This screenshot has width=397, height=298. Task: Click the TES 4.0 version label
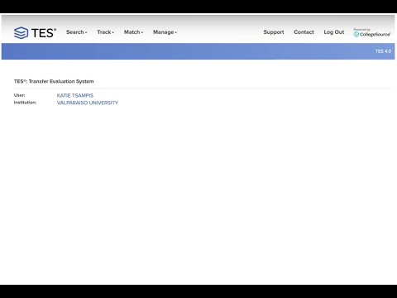(383, 51)
